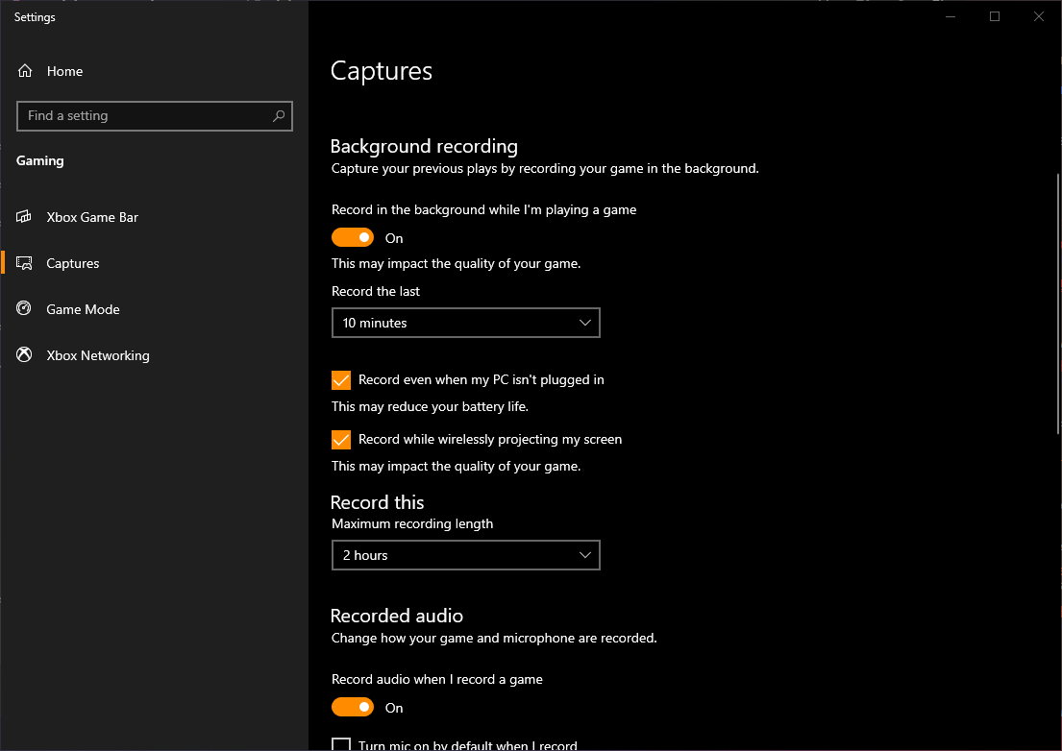This screenshot has width=1062, height=751.
Task: Click the label 'Record in the background while I'm playing'
Action: point(483,209)
